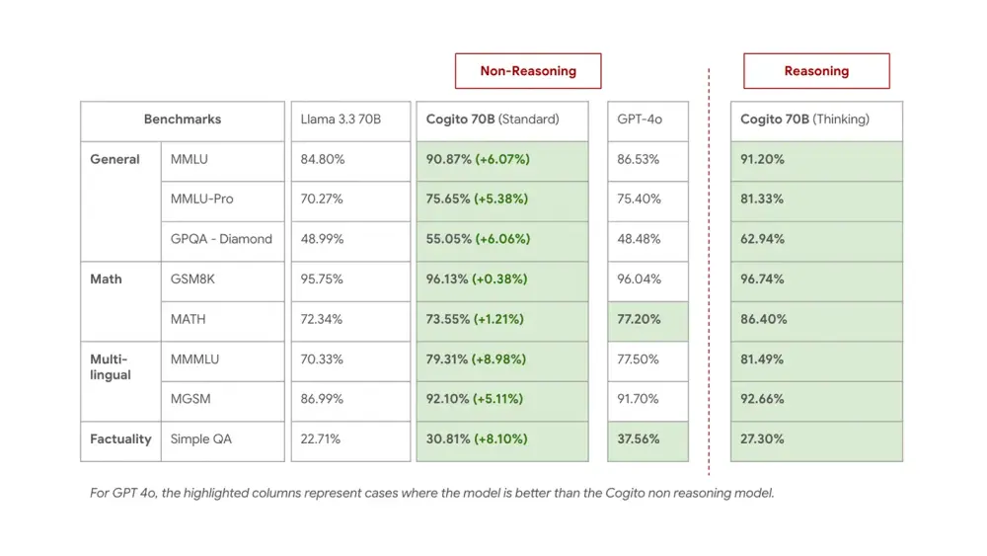Select the Simple QA benchmark label
Image resolution: width=987 pixels, height=556 pixels.
201,438
